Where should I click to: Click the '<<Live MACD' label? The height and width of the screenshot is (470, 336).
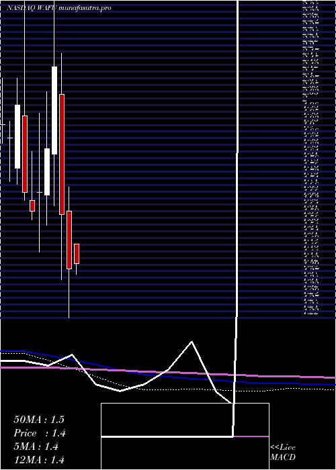point(283,453)
